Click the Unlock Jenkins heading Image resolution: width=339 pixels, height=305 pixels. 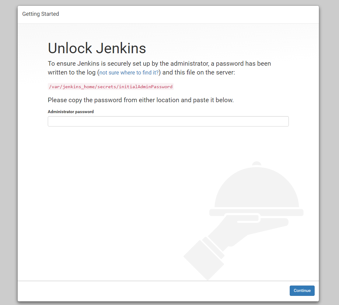[x=96, y=48]
